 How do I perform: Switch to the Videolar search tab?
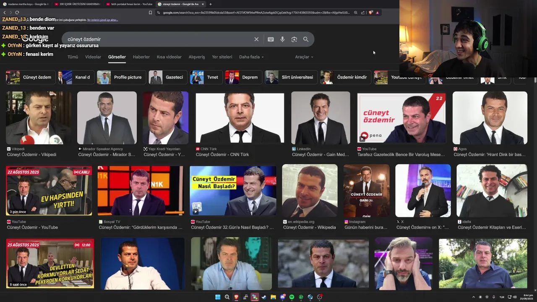pos(93,57)
